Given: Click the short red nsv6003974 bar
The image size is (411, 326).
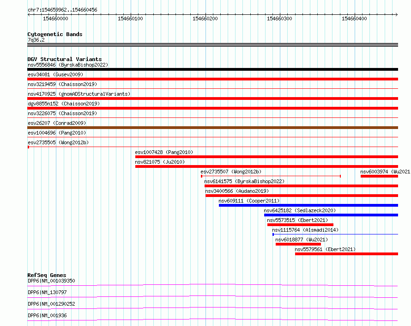Looking at the screenshot, I should pyautogui.click(x=379, y=176).
